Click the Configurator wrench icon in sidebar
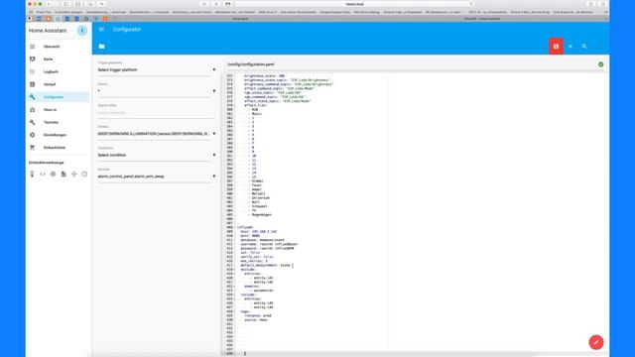635x357 pixels. (x=33, y=97)
